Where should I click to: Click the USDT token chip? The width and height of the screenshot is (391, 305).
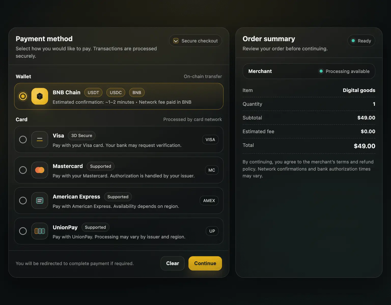pyautogui.click(x=93, y=93)
